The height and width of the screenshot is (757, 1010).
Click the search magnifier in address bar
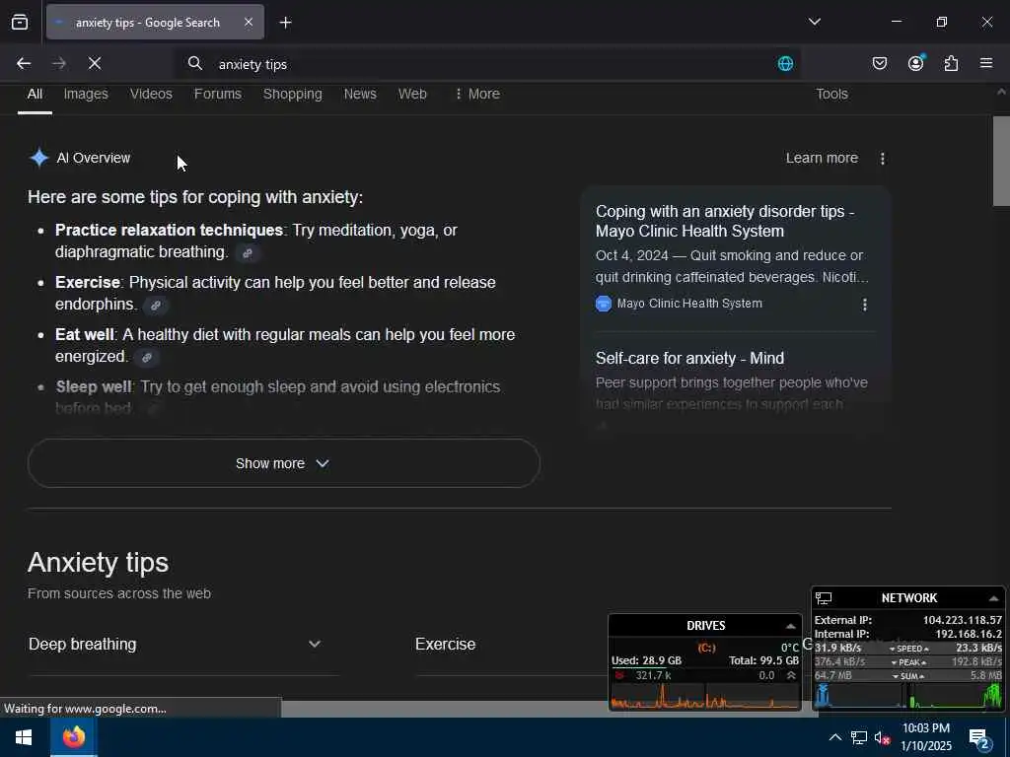[195, 63]
